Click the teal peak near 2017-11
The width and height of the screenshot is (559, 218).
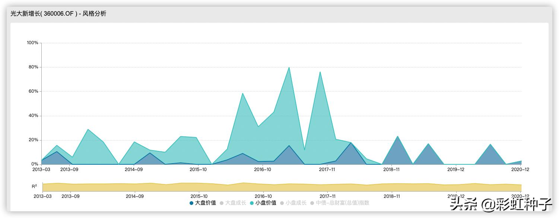tap(320, 72)
